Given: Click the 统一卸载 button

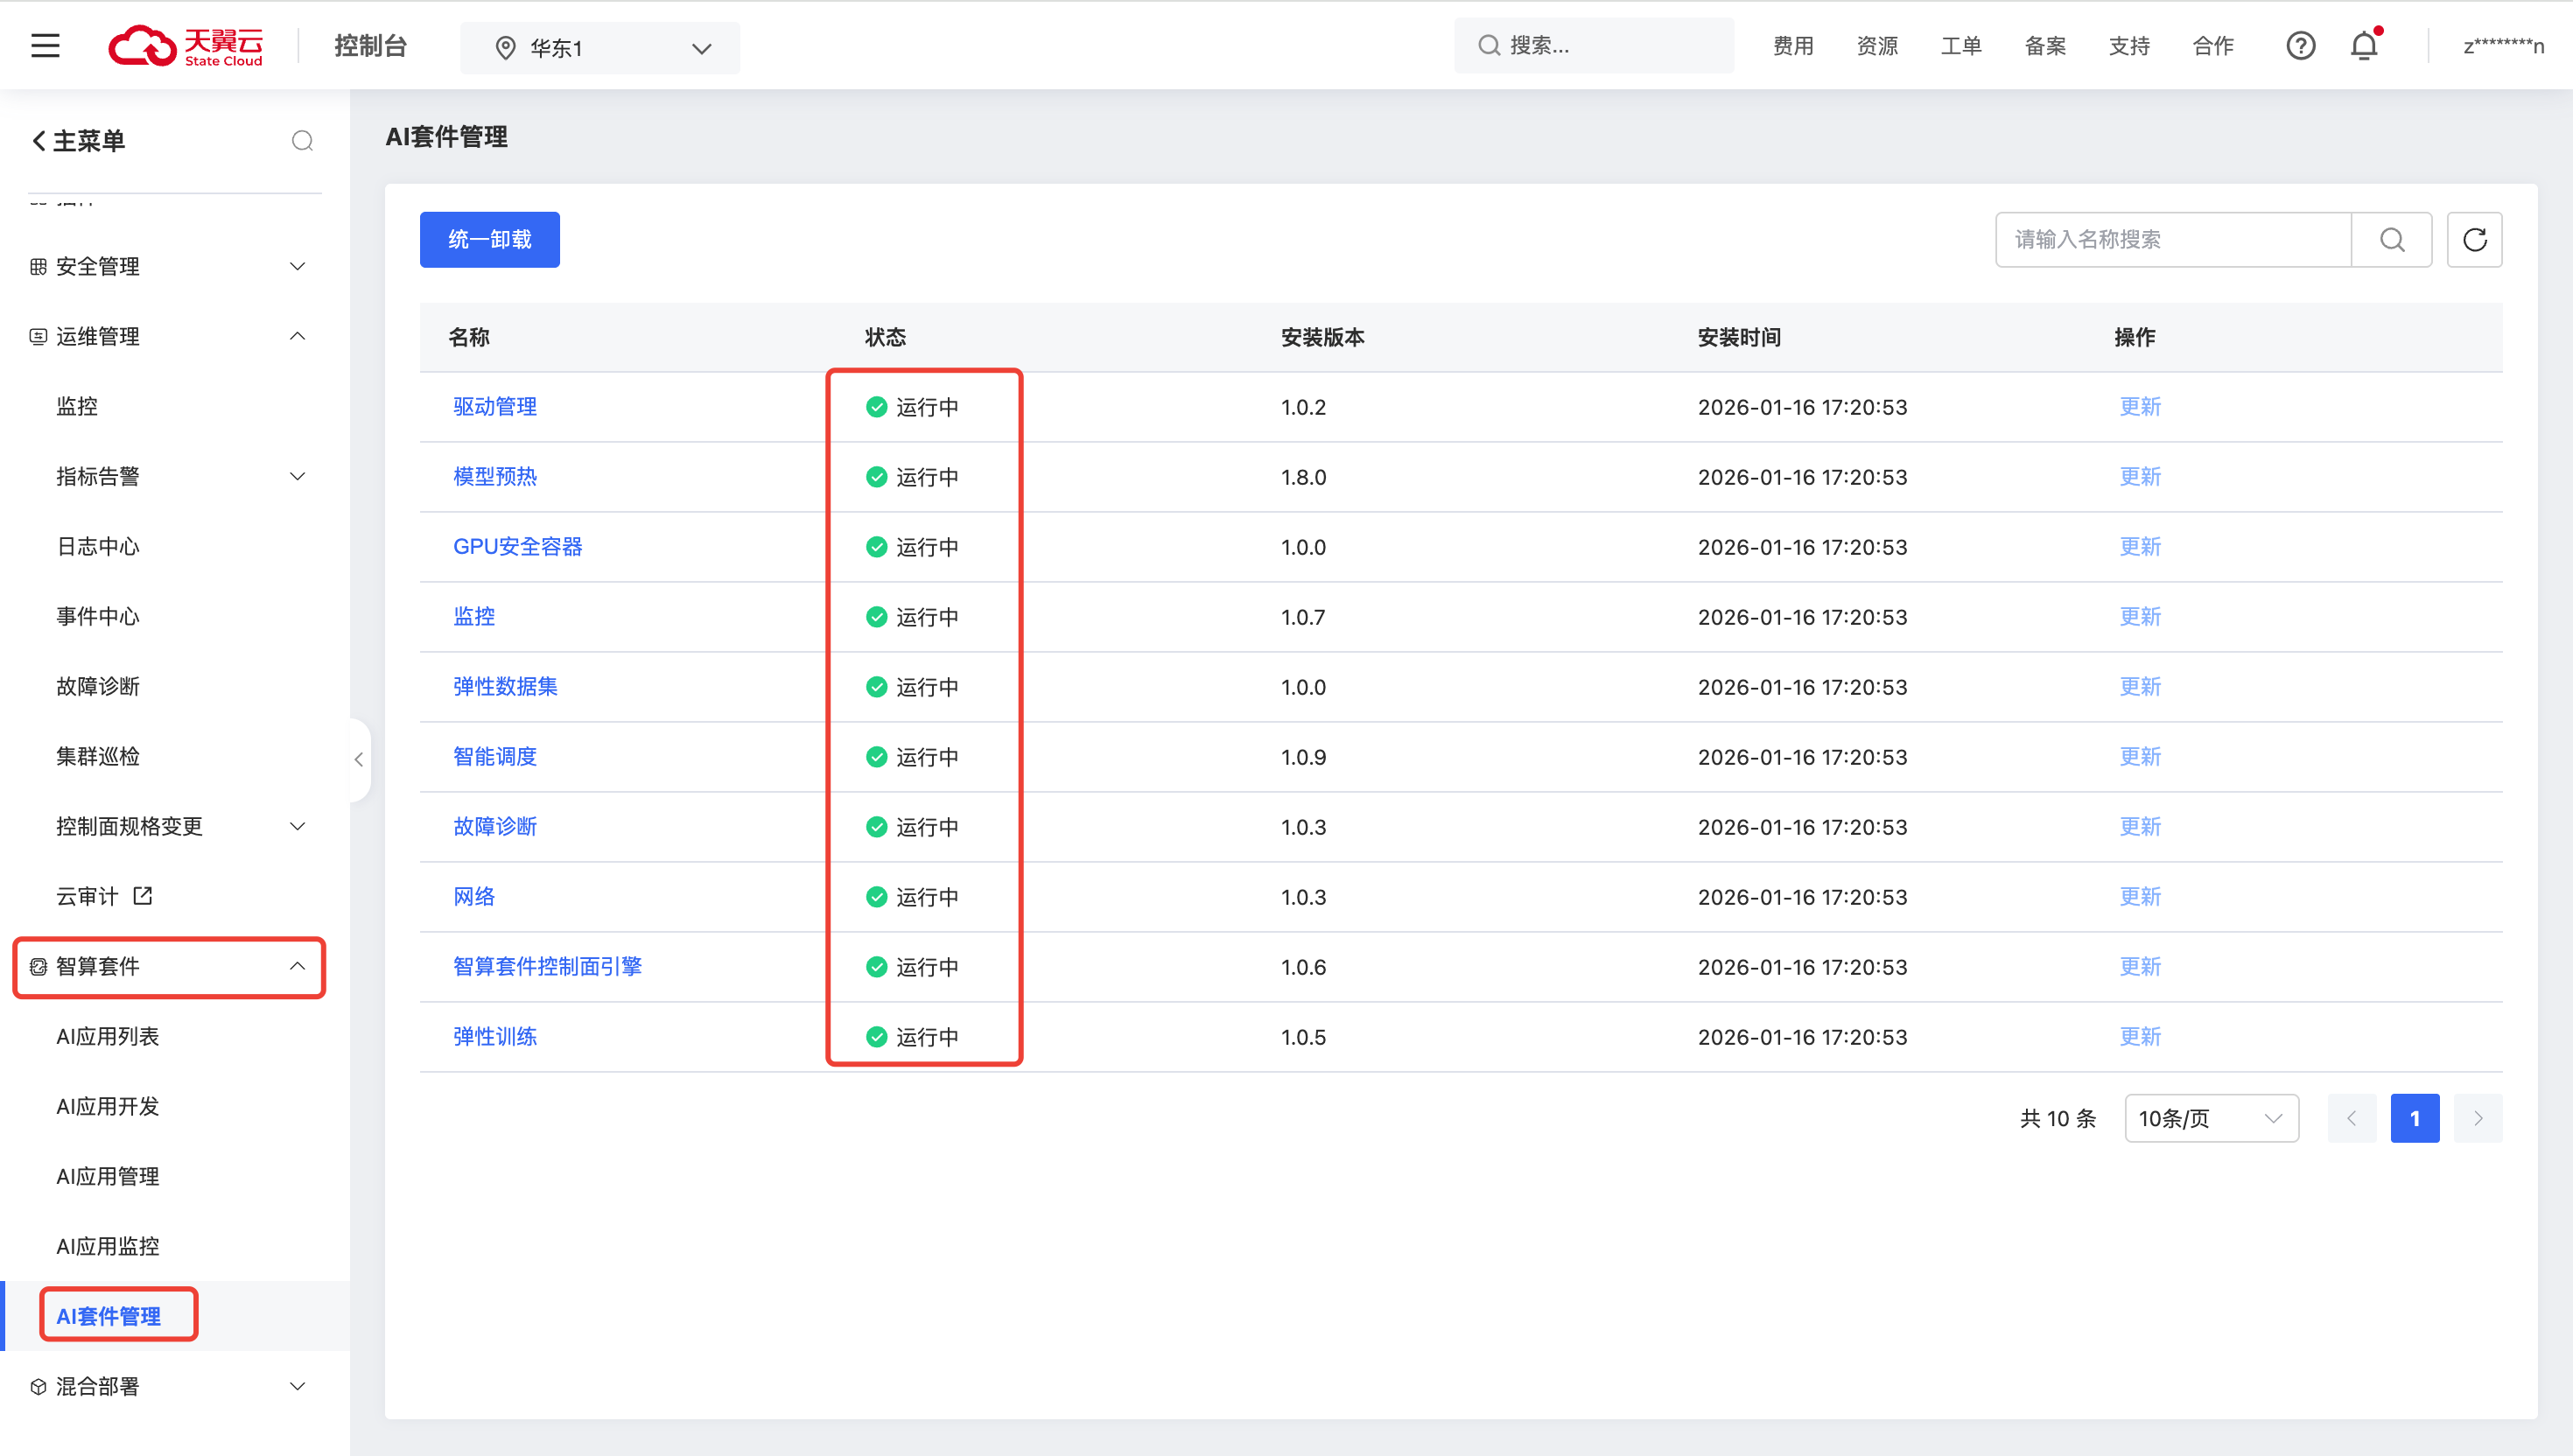Looking at the screenshot, I should (490, 240).
